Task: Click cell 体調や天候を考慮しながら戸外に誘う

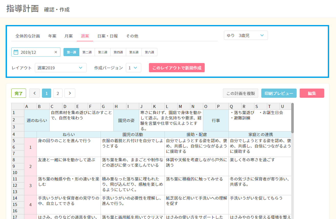Action: pos(197,166)
